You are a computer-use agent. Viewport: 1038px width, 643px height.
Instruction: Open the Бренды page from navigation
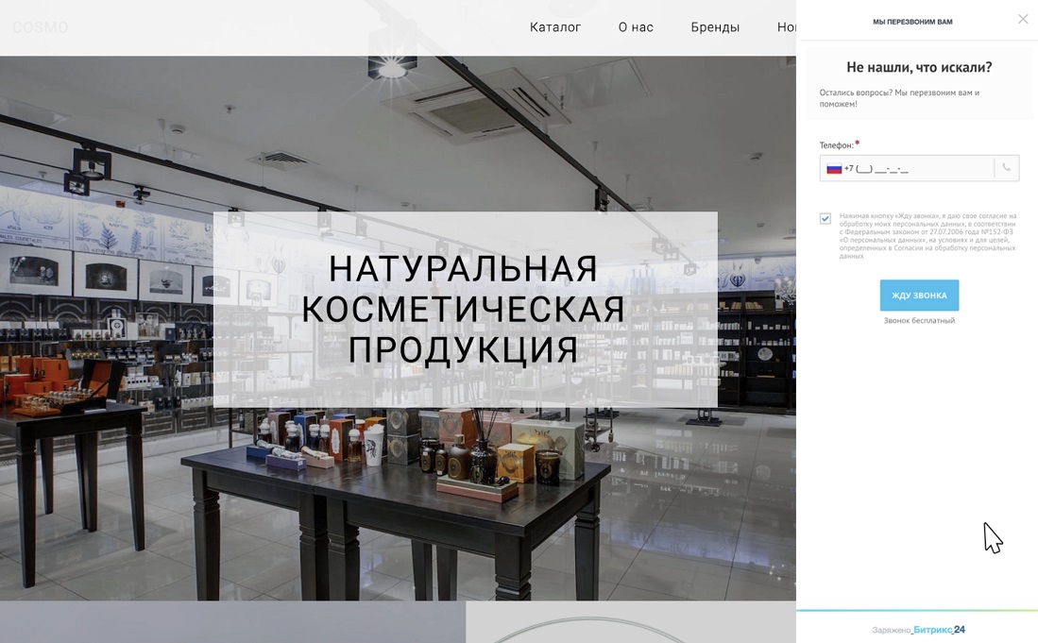(715, 26)
